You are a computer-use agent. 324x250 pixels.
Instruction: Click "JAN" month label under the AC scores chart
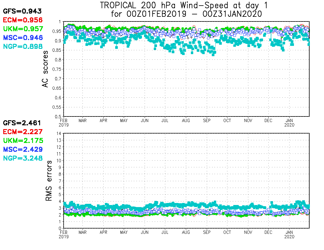coord(289,121)
